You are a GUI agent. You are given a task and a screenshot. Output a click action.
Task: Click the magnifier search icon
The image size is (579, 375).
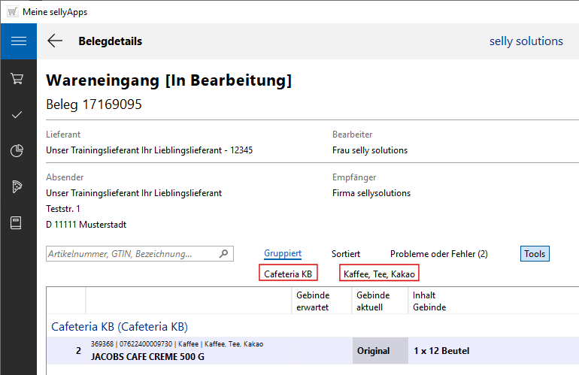click(x=223, y=254)
